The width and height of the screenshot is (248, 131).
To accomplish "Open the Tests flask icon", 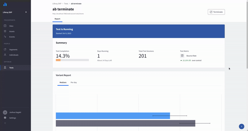I will pyautogui.click(x=5, y=67).
